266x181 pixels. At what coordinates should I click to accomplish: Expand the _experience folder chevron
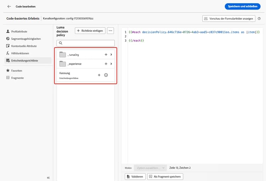(x=111, y=64)
